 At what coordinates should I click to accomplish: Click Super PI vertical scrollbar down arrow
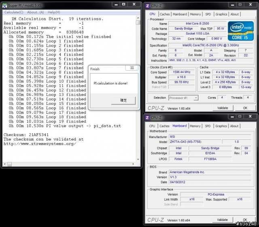138,160
